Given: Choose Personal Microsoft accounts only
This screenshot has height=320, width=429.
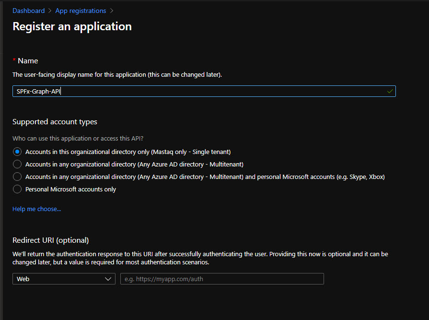Looking at the screenshot, I should pyautogui.click(x=17, y=189).
